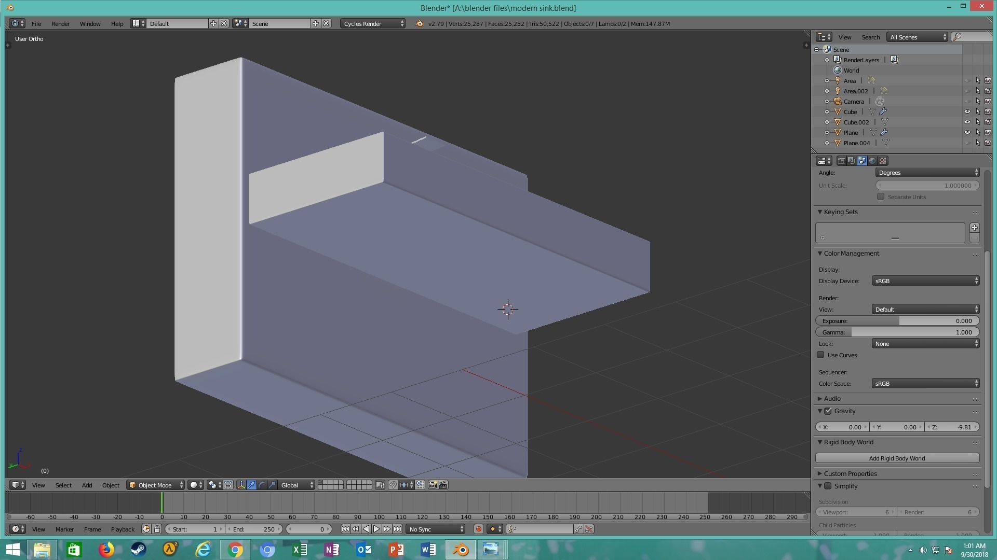Click the outliner search magnifier field
Viewport: 997px width, 560px height.
[x=972, y=37]
